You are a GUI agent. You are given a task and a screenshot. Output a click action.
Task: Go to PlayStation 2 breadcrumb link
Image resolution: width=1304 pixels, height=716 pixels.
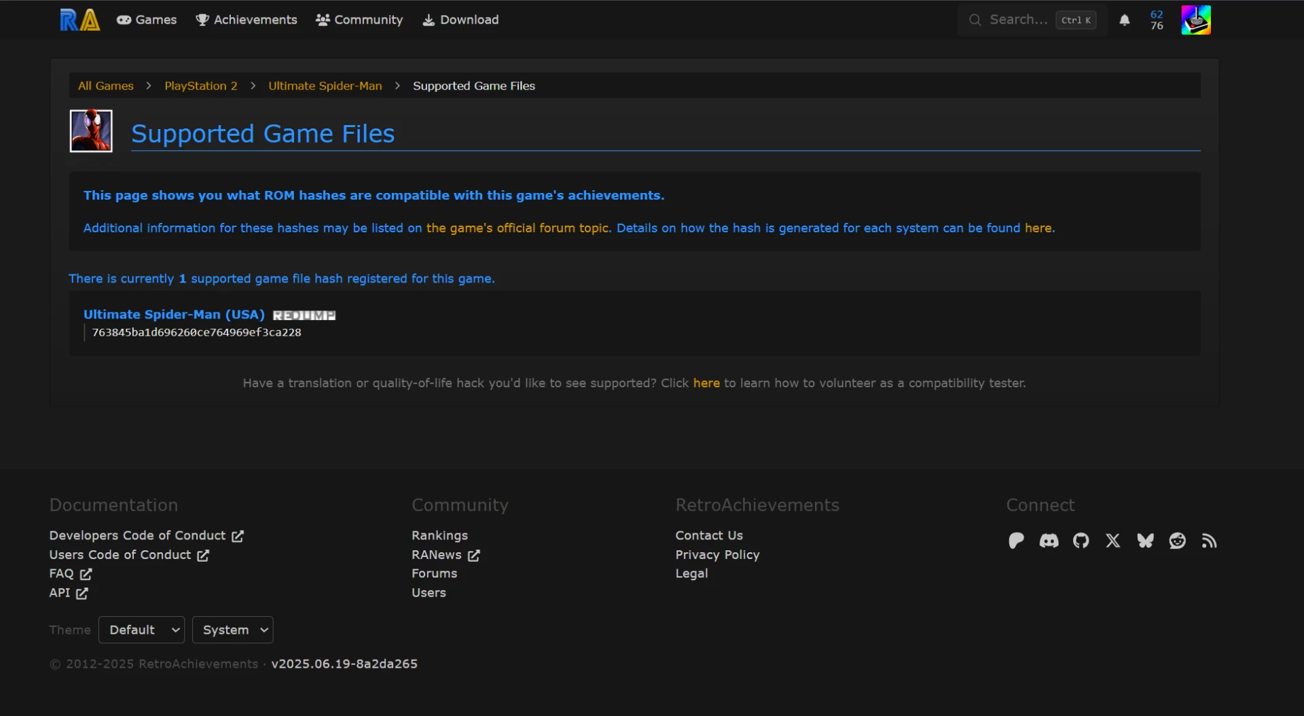201,86
